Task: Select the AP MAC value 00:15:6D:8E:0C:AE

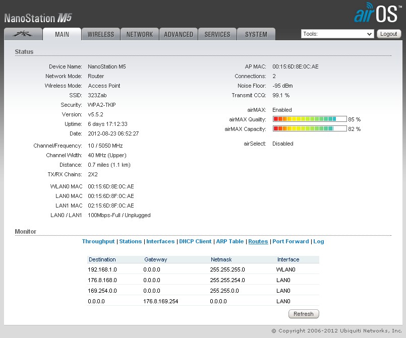Action: 296,66
